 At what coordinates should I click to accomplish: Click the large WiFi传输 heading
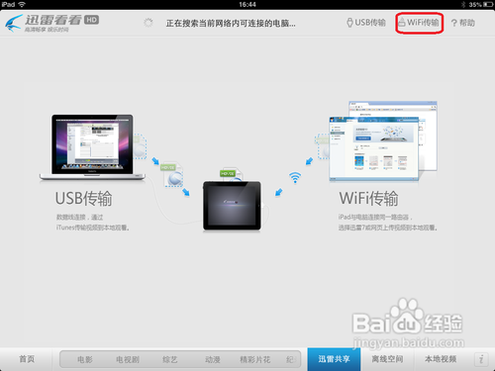[x=368, y=199]
